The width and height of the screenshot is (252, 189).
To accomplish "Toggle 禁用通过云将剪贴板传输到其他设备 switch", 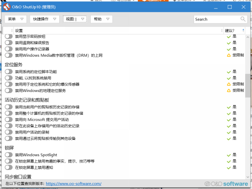I will click(9, 138).
